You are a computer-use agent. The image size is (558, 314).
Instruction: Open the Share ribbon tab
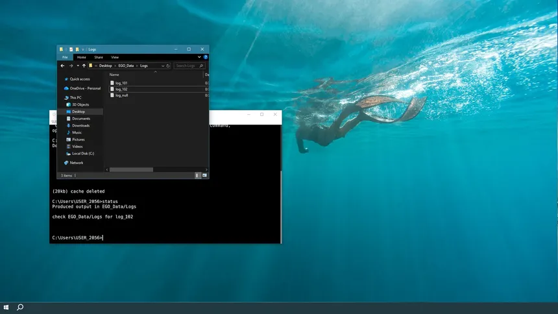(x=99, y=57)
